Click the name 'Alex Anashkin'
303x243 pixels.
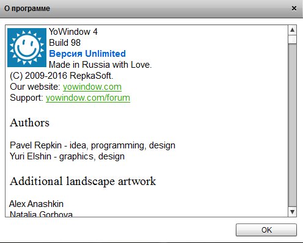[x=36, y=204]
